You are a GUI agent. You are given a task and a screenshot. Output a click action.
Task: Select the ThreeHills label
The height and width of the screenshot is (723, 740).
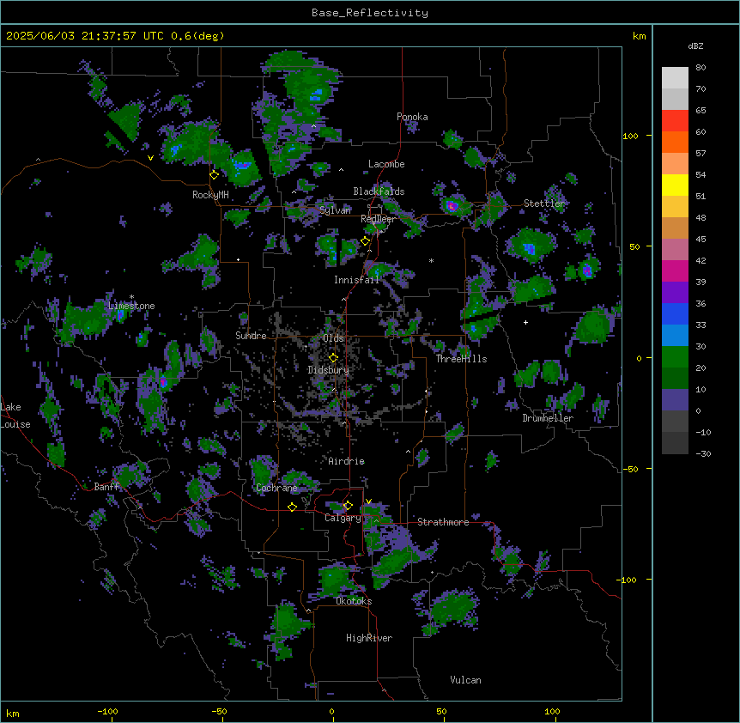coord(461,359)
